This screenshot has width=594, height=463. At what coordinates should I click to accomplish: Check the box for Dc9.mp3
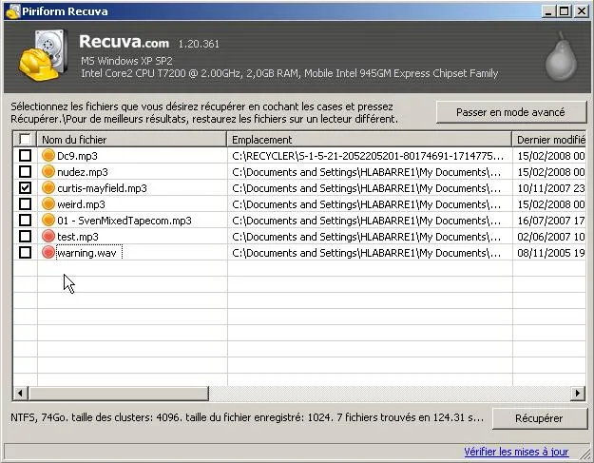pyautogui.click(x=25, y=155)
